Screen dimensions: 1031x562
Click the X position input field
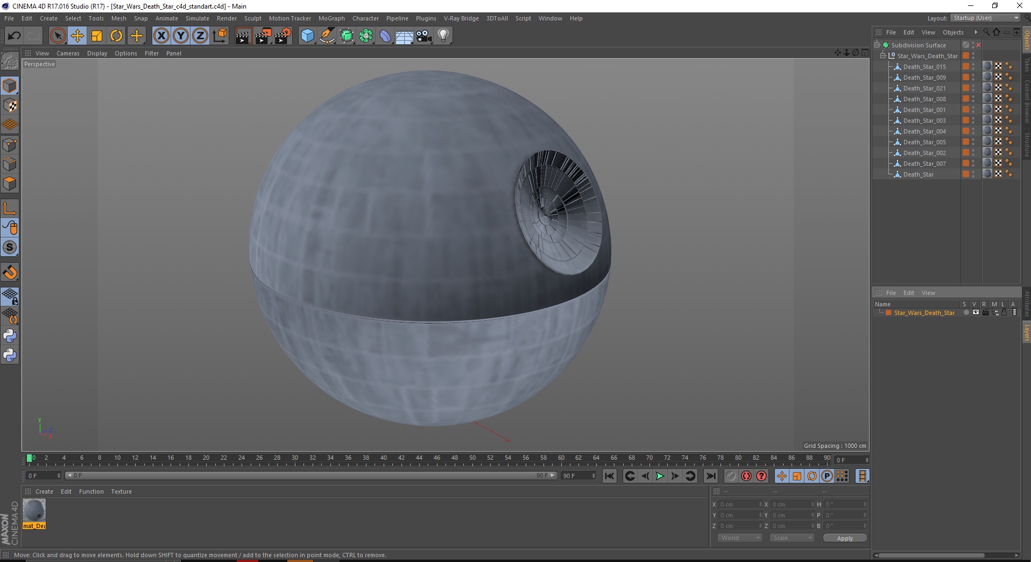click(740, 504)
